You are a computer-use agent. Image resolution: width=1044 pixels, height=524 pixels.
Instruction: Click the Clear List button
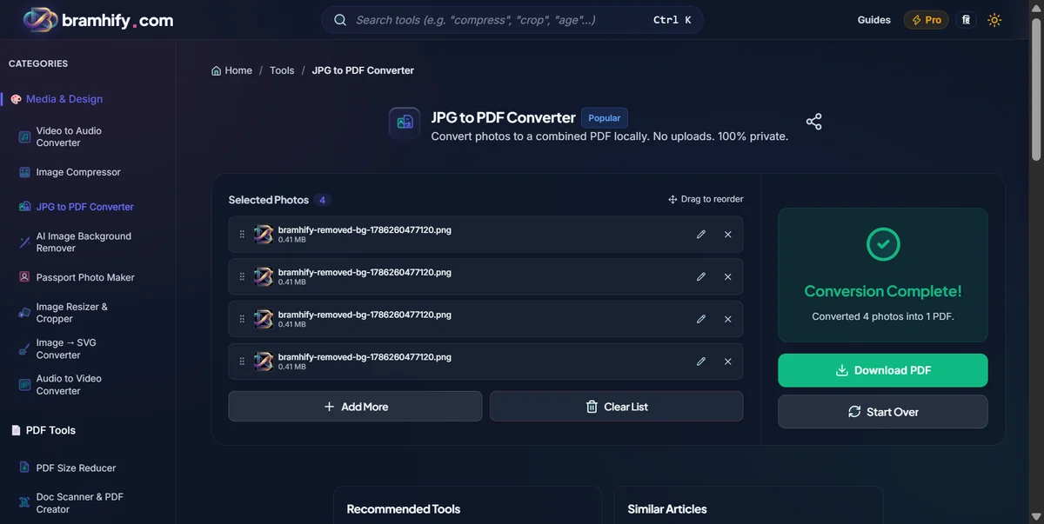(x=617, y=407)
